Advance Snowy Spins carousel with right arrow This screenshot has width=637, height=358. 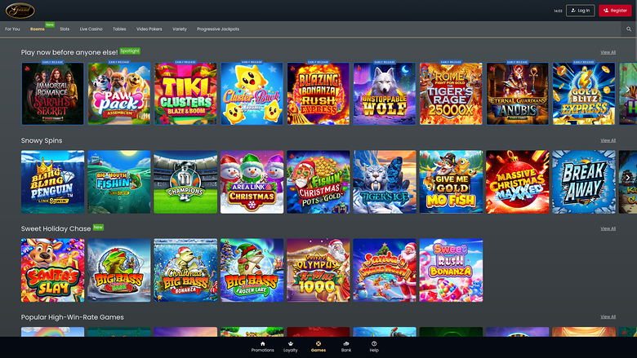(x=627, y=178)
